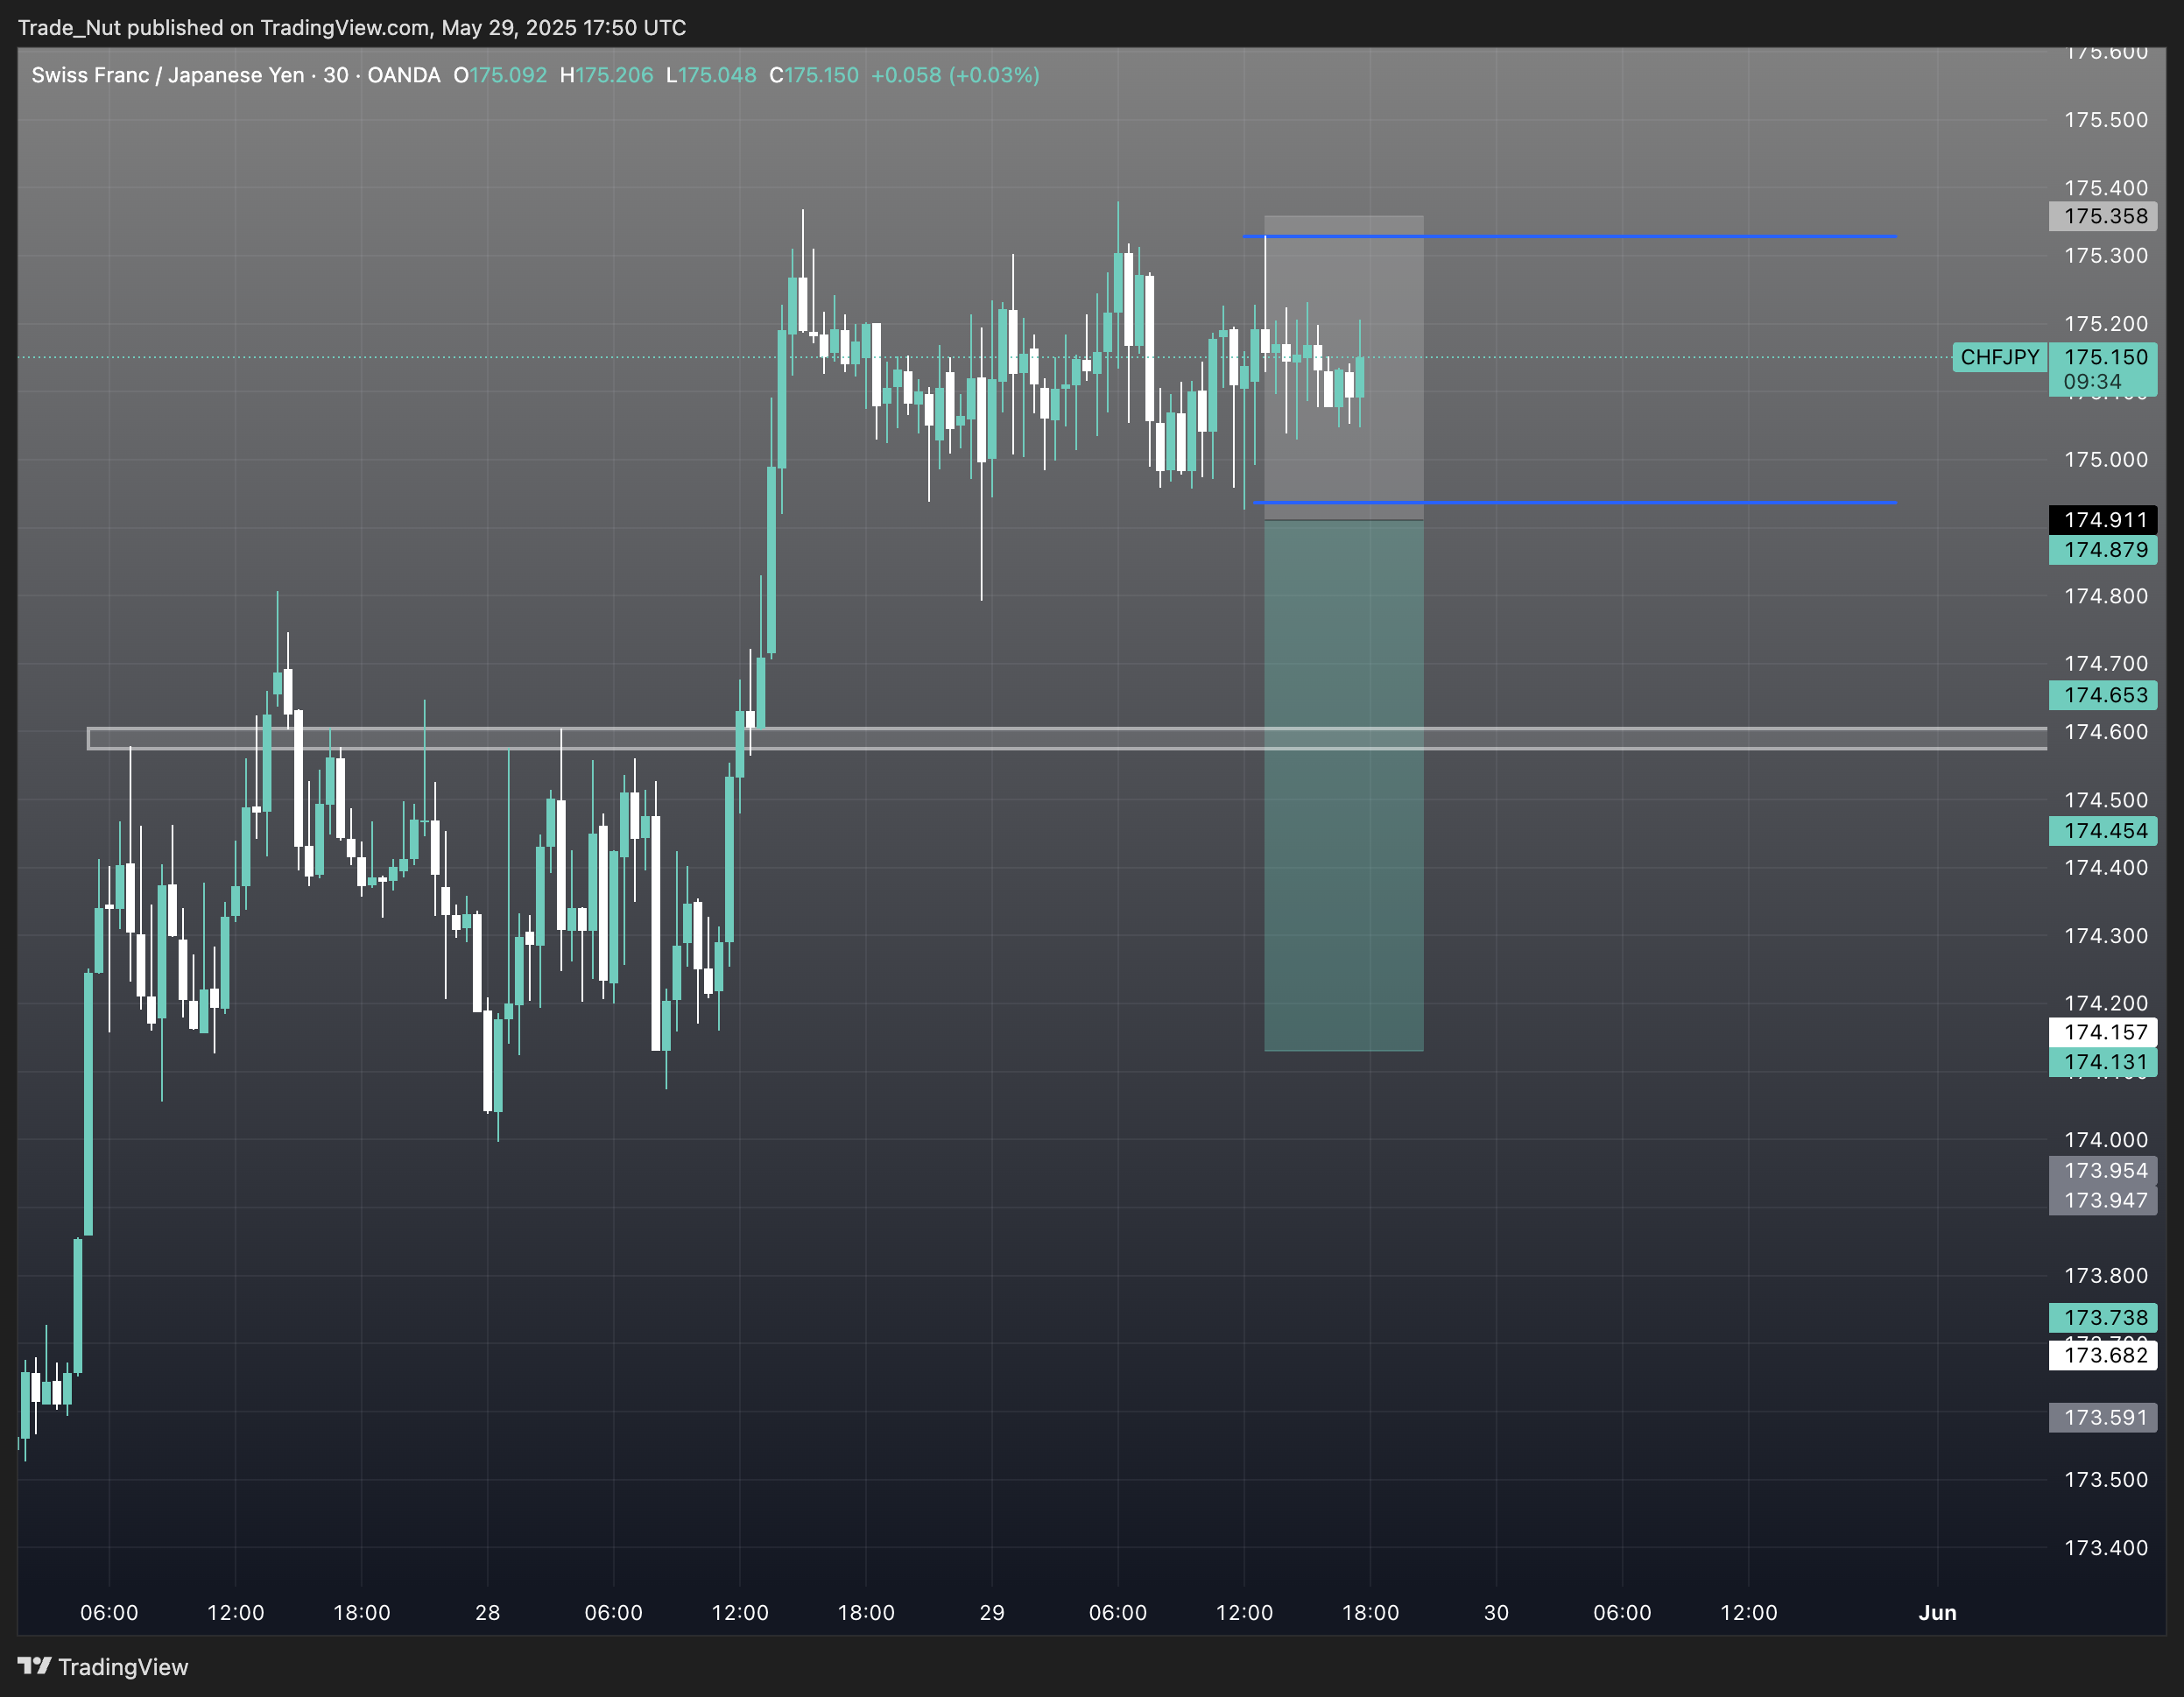Click the gray price label 173.591
Image resolution: width=2184 pixels, height=1697 pixels.
[2103, 1418]
